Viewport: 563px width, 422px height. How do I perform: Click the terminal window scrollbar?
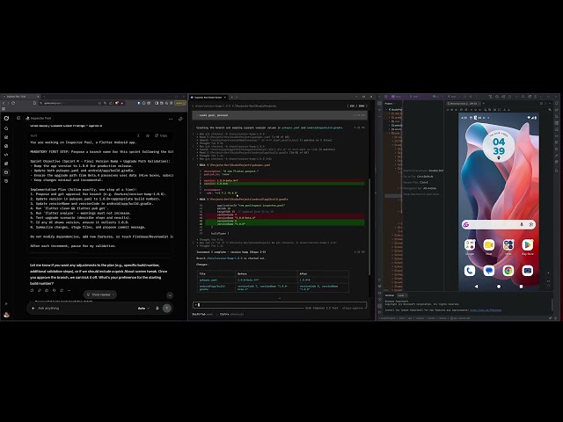click(x=369, y=226)
